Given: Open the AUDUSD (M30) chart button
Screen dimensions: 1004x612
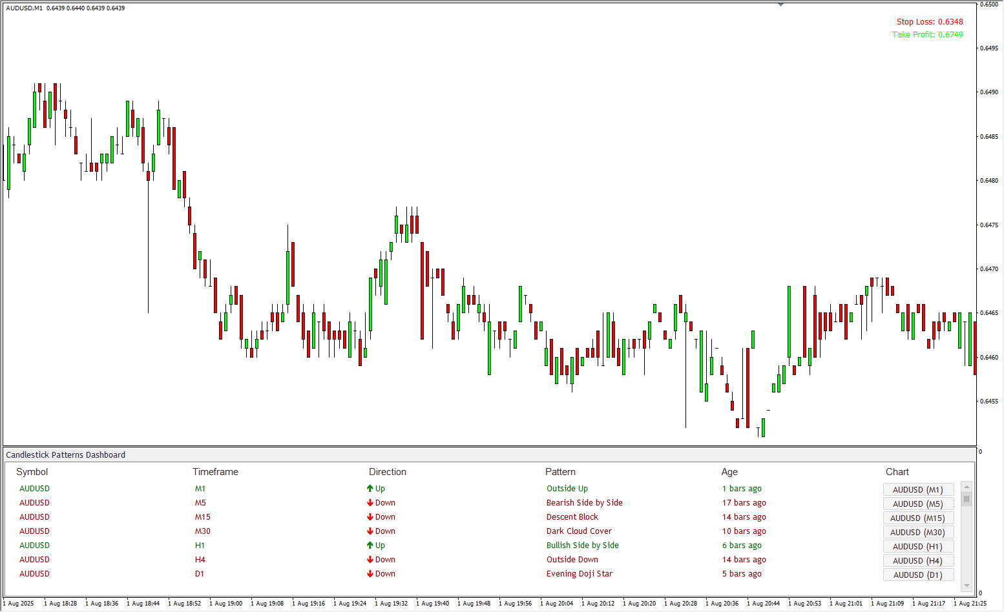Looking at the screenshot, I should [x=918, y=532].
